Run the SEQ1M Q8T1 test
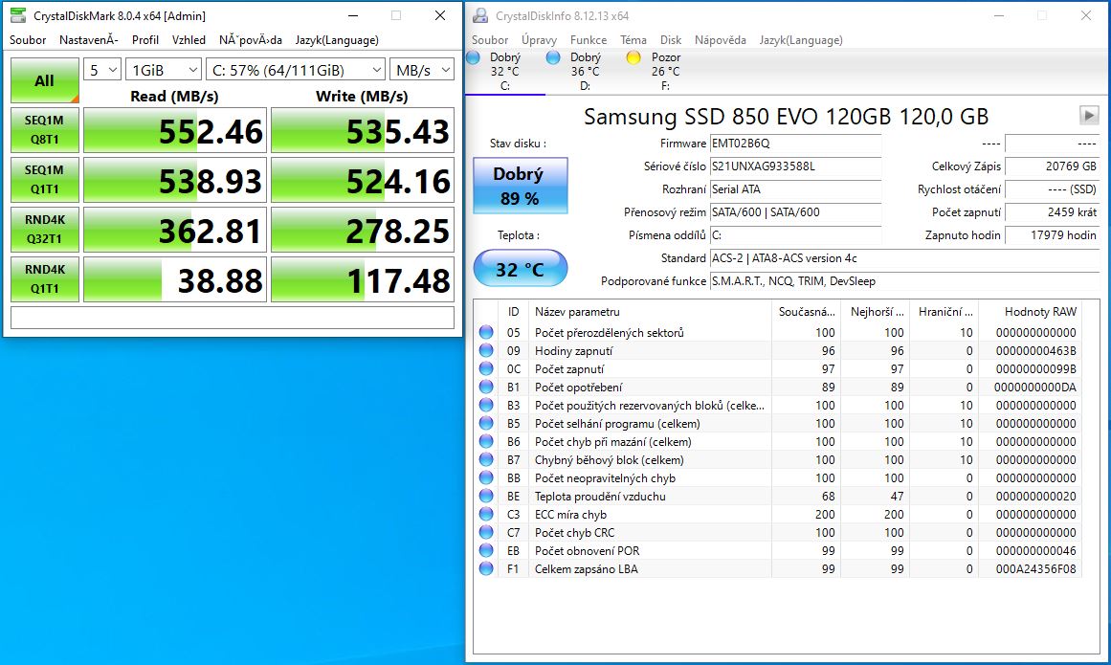 click(44, 130)
